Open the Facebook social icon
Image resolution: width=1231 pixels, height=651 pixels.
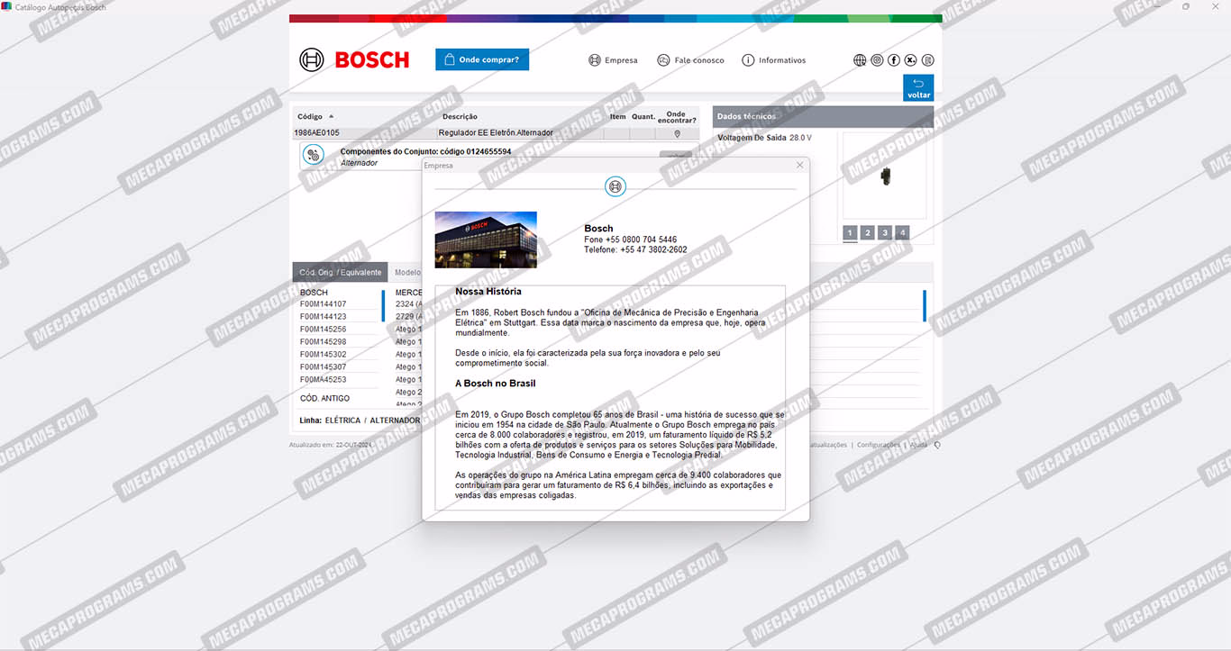[x=894, y=60]
